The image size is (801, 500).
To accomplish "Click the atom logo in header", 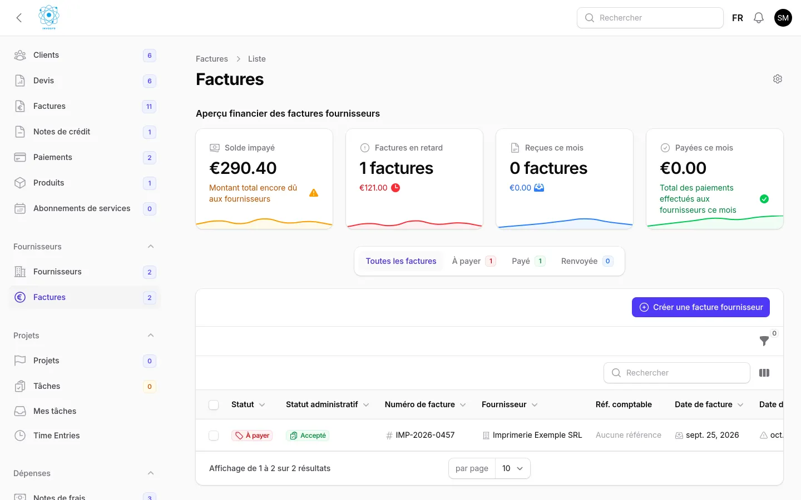I will click(x=49, y=17).
